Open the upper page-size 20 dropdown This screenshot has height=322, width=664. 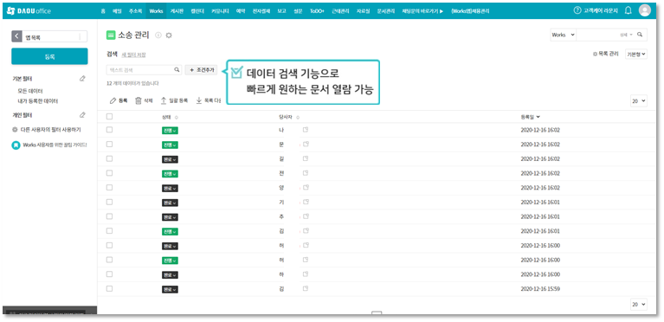639,100
